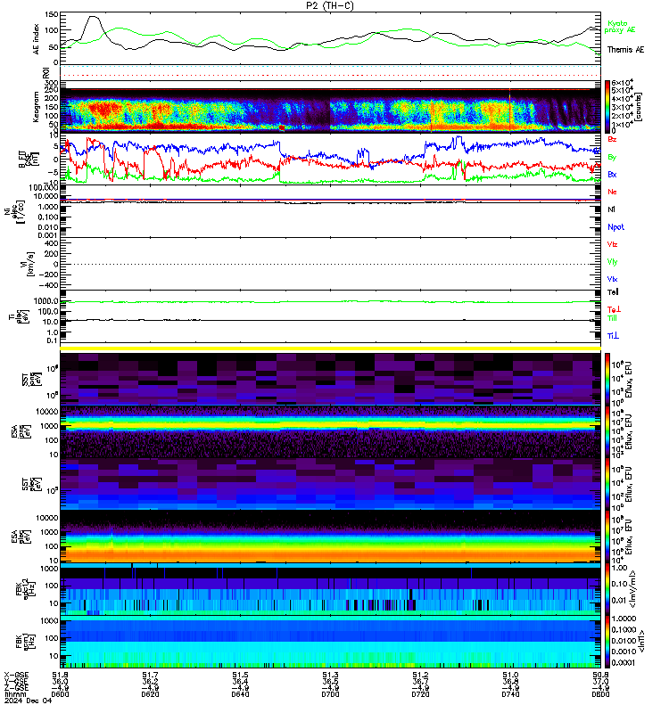Click the red Bz legend entry
Screen dimensions: 669x713
(612, 139)
